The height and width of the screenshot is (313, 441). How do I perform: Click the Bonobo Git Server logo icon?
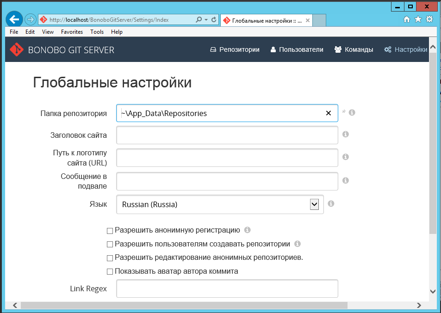coord(17,49)
